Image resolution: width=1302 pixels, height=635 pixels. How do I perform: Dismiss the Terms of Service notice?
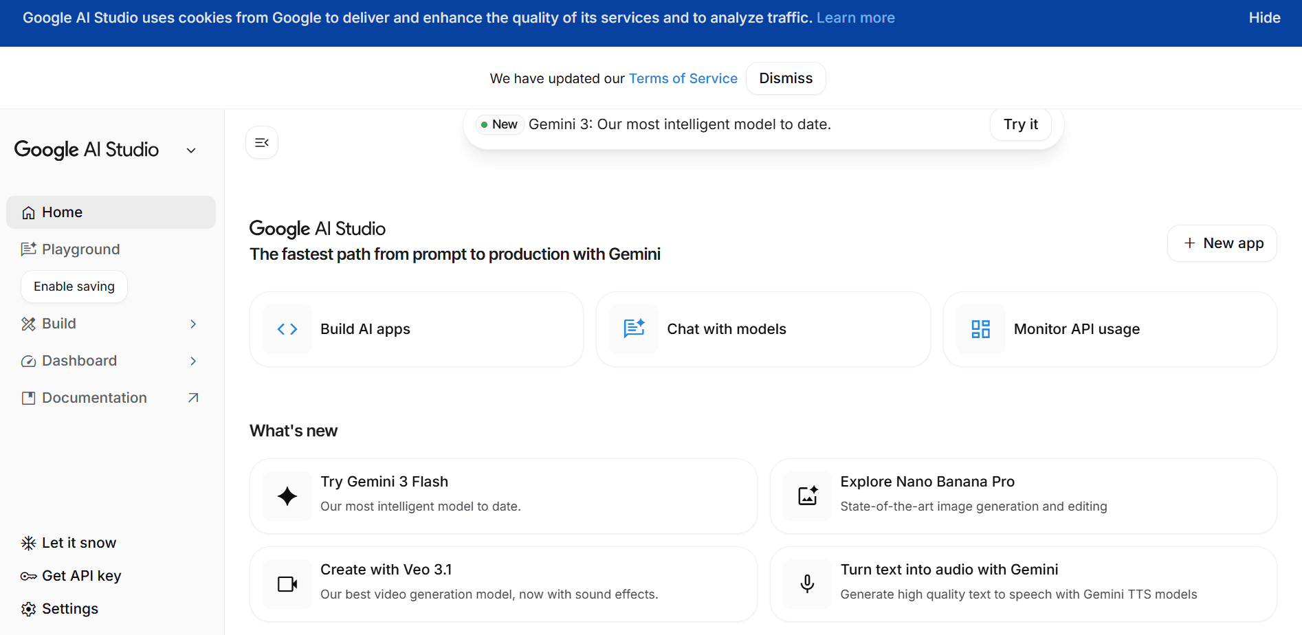coord(785,78)
